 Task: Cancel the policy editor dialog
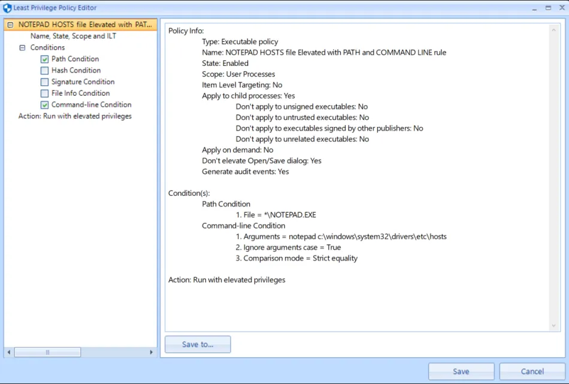532,371
